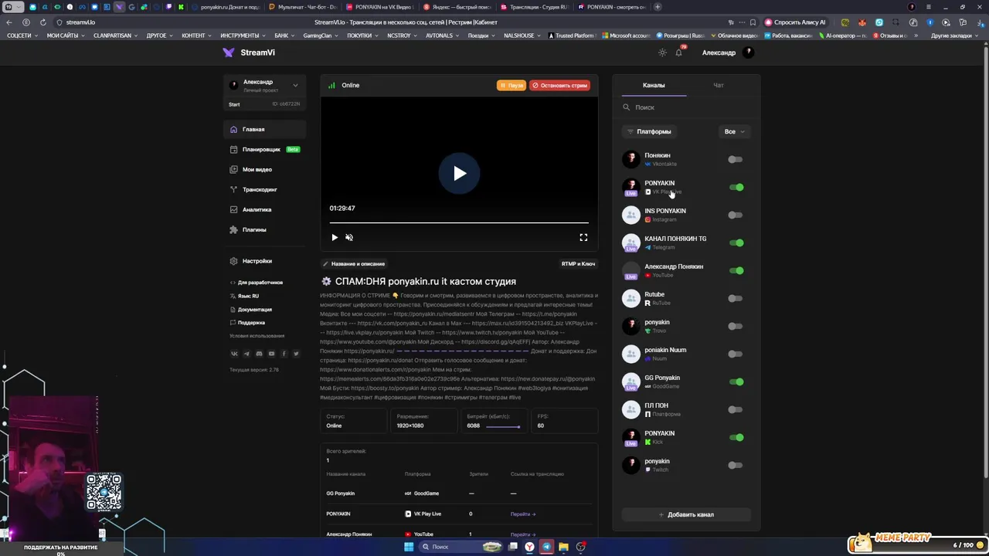The width and height of the screenshot is (989, 556).
Task: Open the БАНК bookmarks folder
Action: 284,36
